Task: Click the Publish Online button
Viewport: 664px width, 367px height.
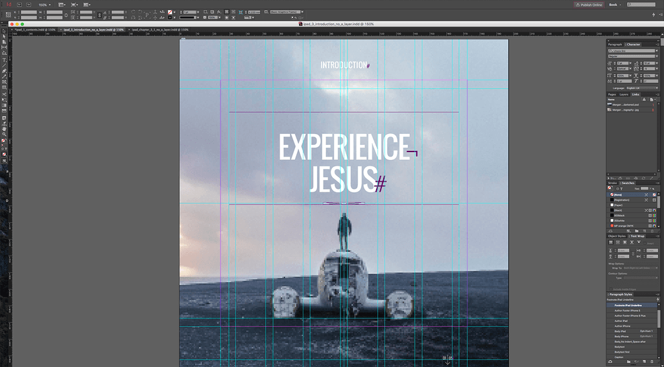Action: pos(588,5)
